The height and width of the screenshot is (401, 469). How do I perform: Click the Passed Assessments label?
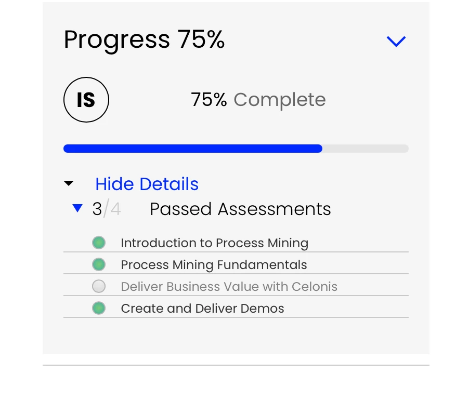tap(240, 209)
